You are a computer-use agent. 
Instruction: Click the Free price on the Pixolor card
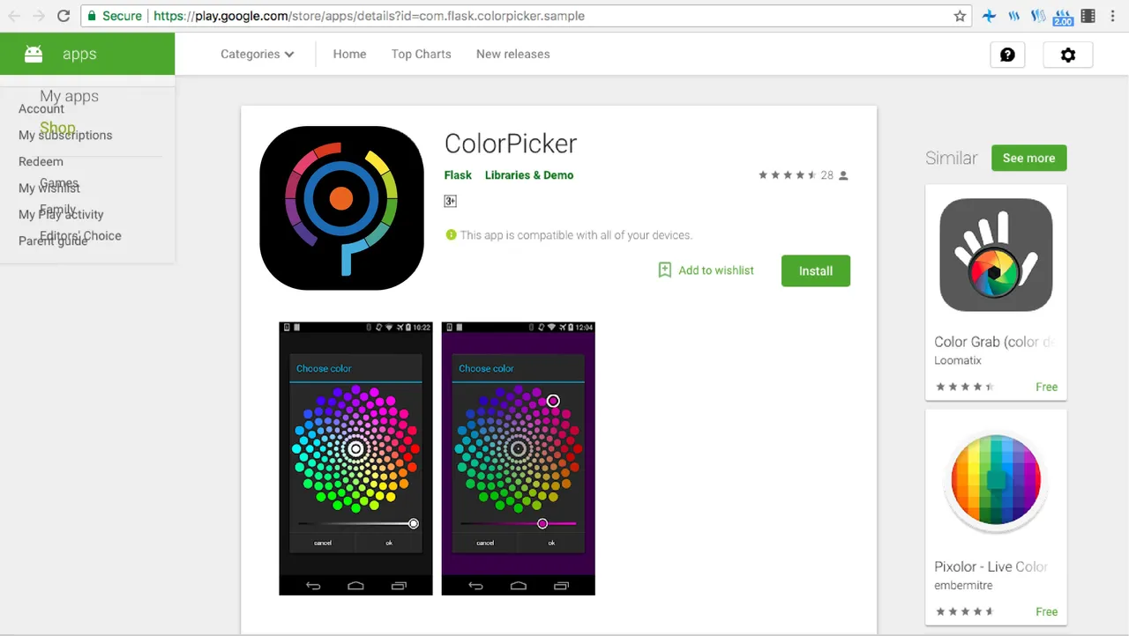click(x=1046, y=611)
